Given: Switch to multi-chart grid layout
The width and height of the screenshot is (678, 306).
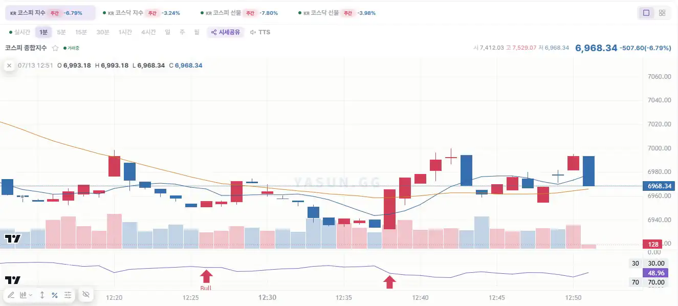Looking at the screenshot, I should (662, 13).
